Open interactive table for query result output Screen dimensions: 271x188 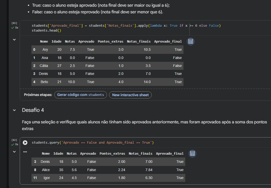[192, 154]
